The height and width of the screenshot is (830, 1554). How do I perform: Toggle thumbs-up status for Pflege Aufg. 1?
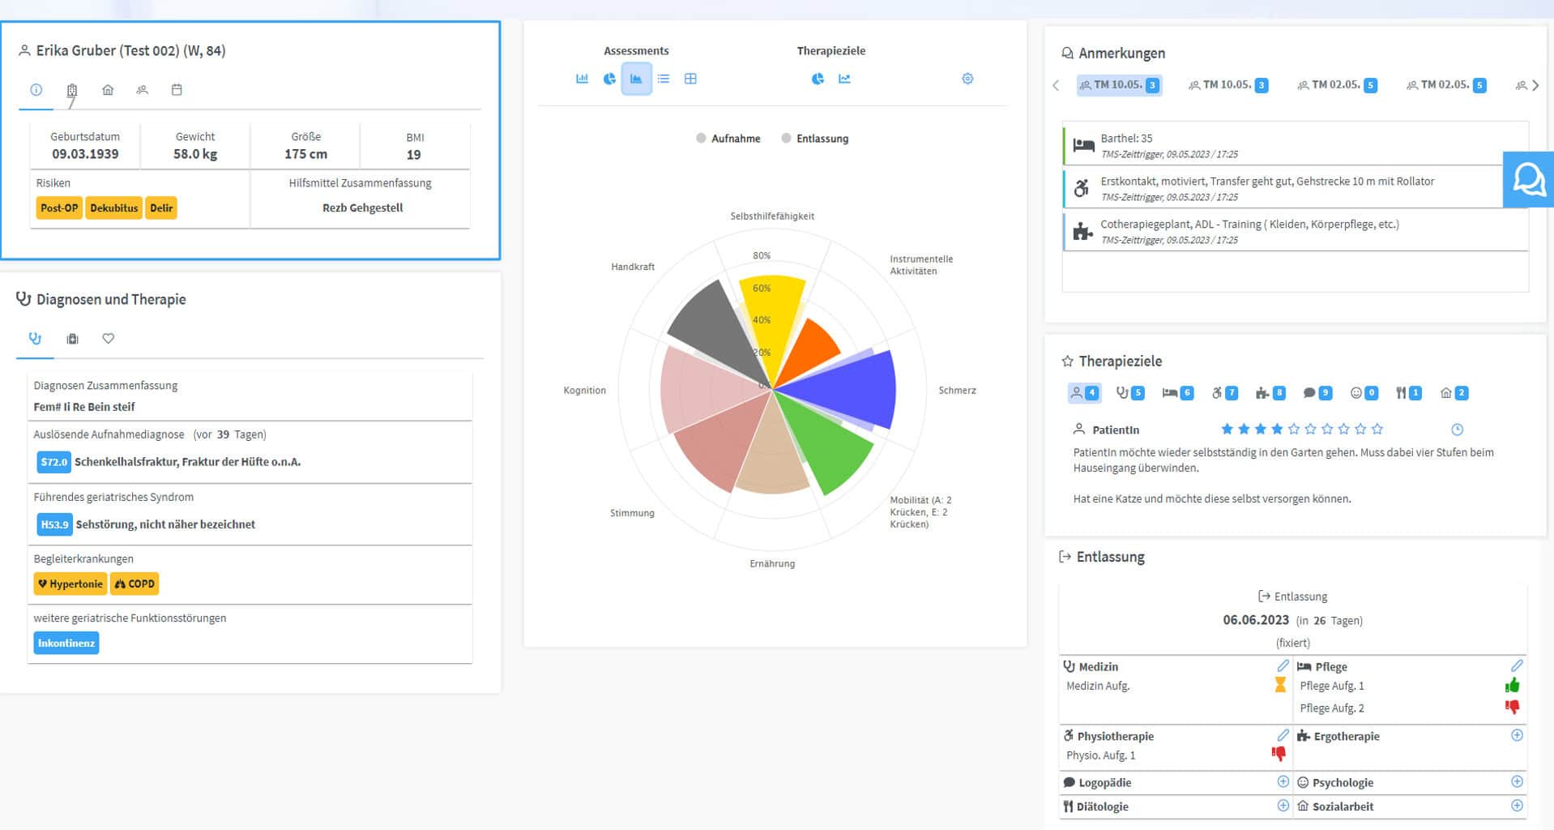(x=1512, y=686)
